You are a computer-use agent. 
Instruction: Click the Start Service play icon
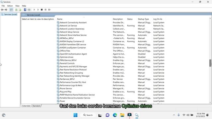(x=34, y=10)
